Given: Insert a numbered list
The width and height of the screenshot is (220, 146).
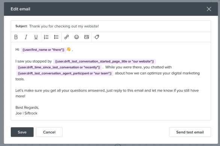Looking at the screenshot, I should 46,37.
